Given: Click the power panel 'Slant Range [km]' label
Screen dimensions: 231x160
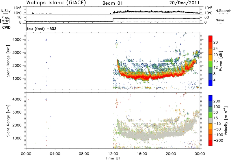Looking at the screenshot, I should click(8, 61).
